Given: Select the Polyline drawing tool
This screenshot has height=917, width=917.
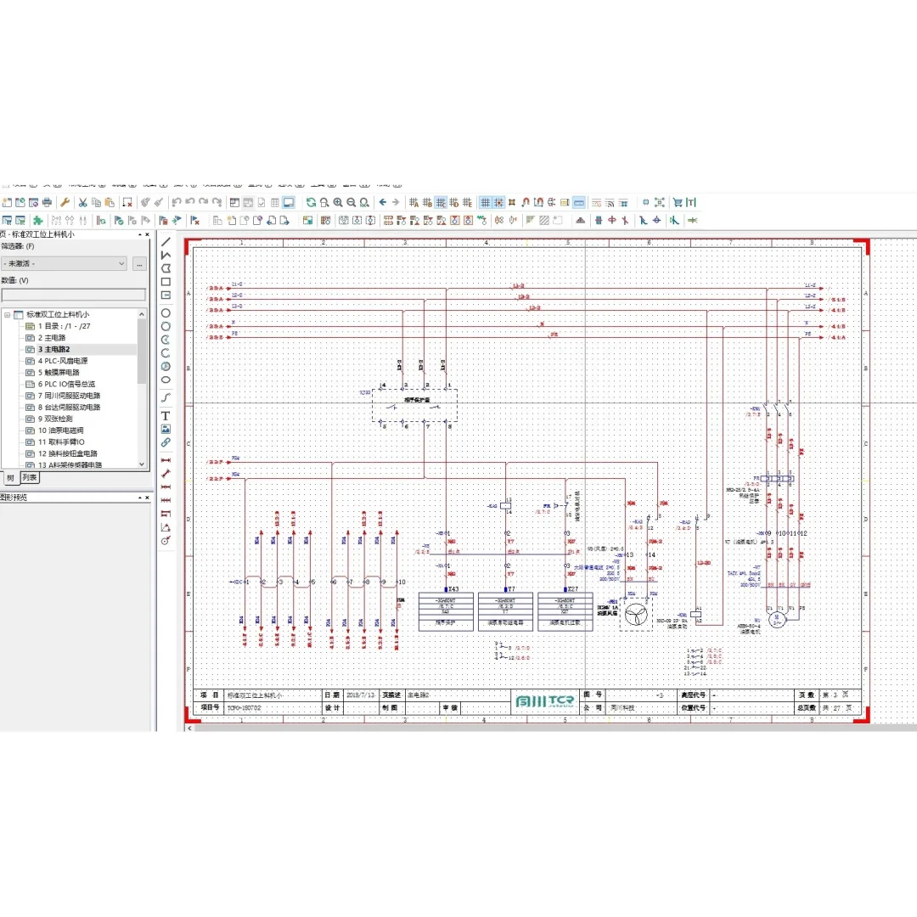Looking at the screenshot, I should pyautogui.click(x=166, y=255).
